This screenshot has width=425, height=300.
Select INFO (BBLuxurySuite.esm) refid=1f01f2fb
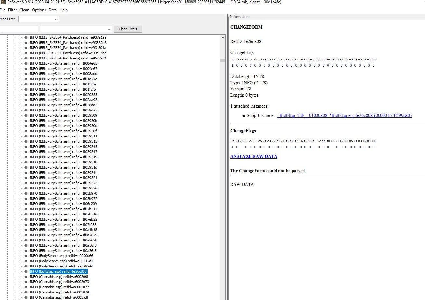click(x=63, y=89)
